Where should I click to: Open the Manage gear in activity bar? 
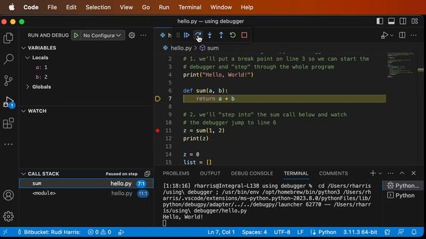(8, 216)
